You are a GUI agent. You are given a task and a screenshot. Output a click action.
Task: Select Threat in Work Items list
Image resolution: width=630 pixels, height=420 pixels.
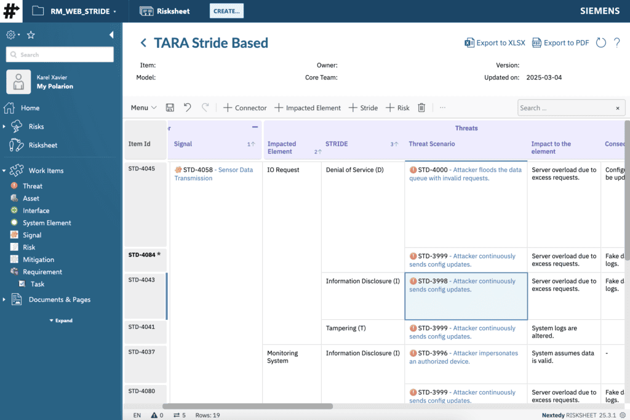(33, 186)
